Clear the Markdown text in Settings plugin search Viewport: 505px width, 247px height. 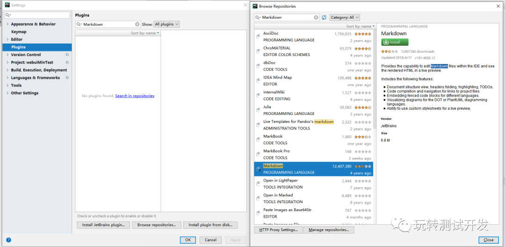pos(137,24)
